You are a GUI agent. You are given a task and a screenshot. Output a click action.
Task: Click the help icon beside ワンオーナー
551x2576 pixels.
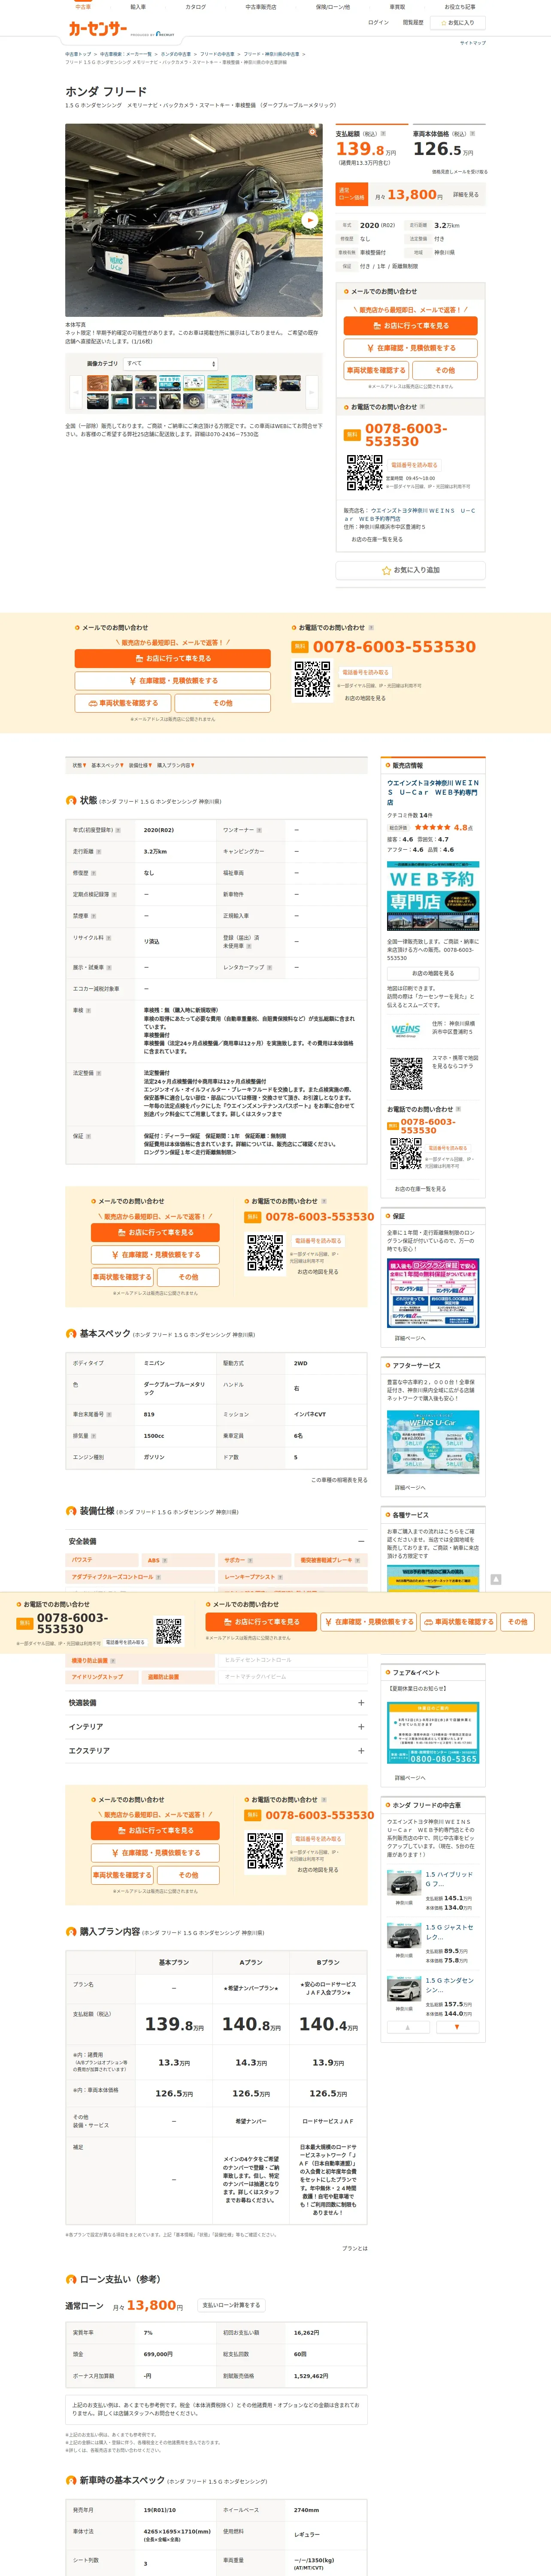click(259, 830)
